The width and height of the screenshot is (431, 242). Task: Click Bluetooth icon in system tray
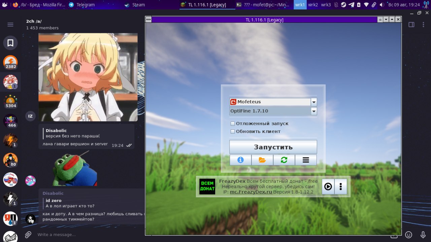click(x=336, y=5)
